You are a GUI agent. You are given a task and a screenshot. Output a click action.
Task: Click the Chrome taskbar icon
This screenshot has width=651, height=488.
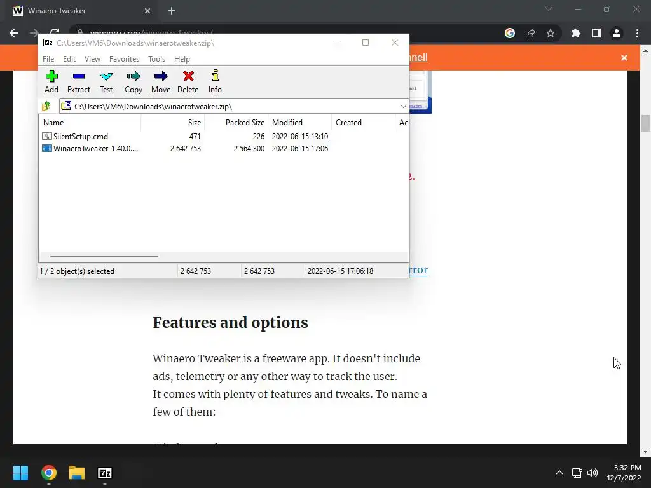tap(49, 473)
